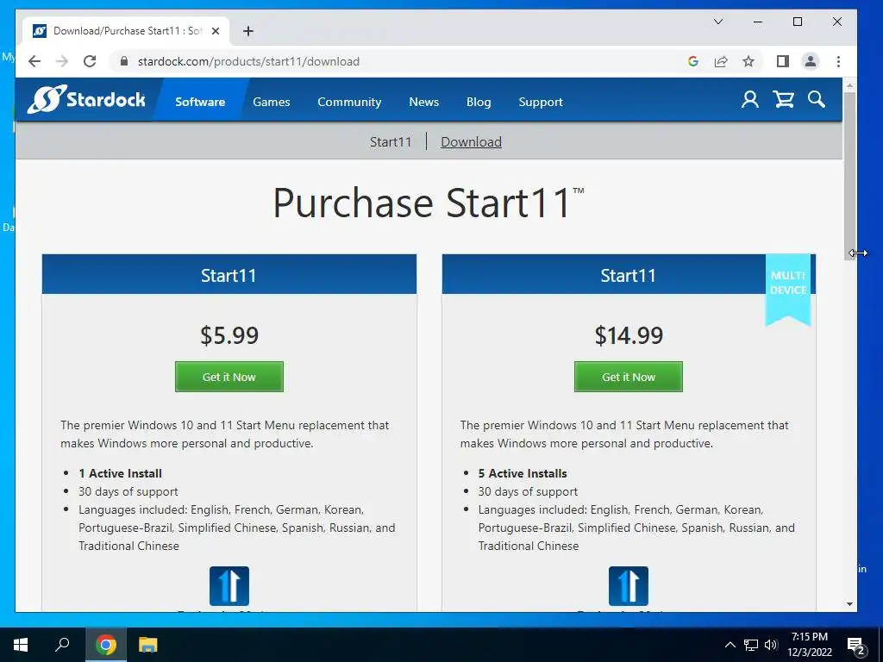Click the taskbar clock showing 7:15 PM
This screenshot has width=883, height=662.
pos(809,645)
